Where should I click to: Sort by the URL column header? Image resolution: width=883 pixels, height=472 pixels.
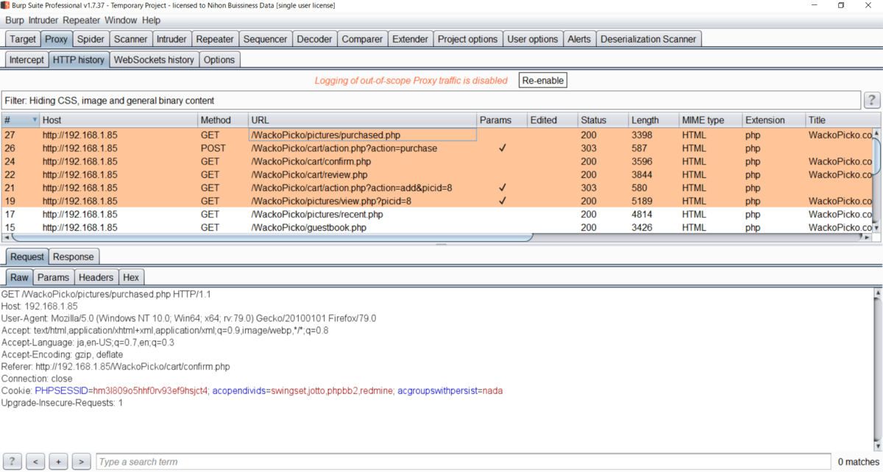pyautogui.click(x=362, y=120)
